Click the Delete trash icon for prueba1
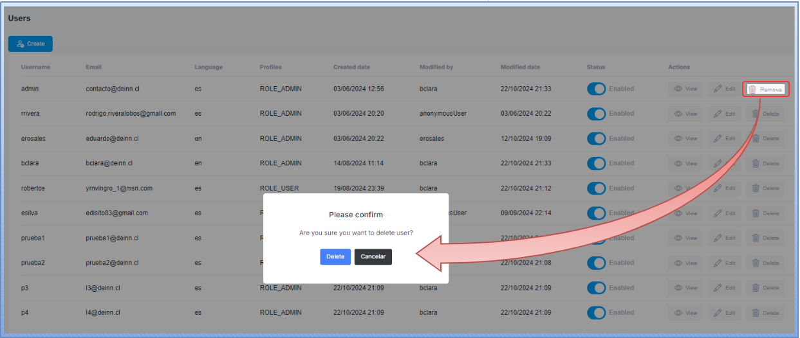This screenshot has width=800, height=338. (x=755, y=238)
